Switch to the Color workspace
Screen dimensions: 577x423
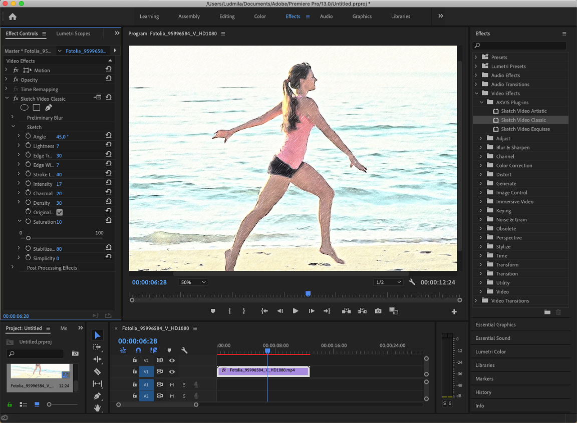260,17
